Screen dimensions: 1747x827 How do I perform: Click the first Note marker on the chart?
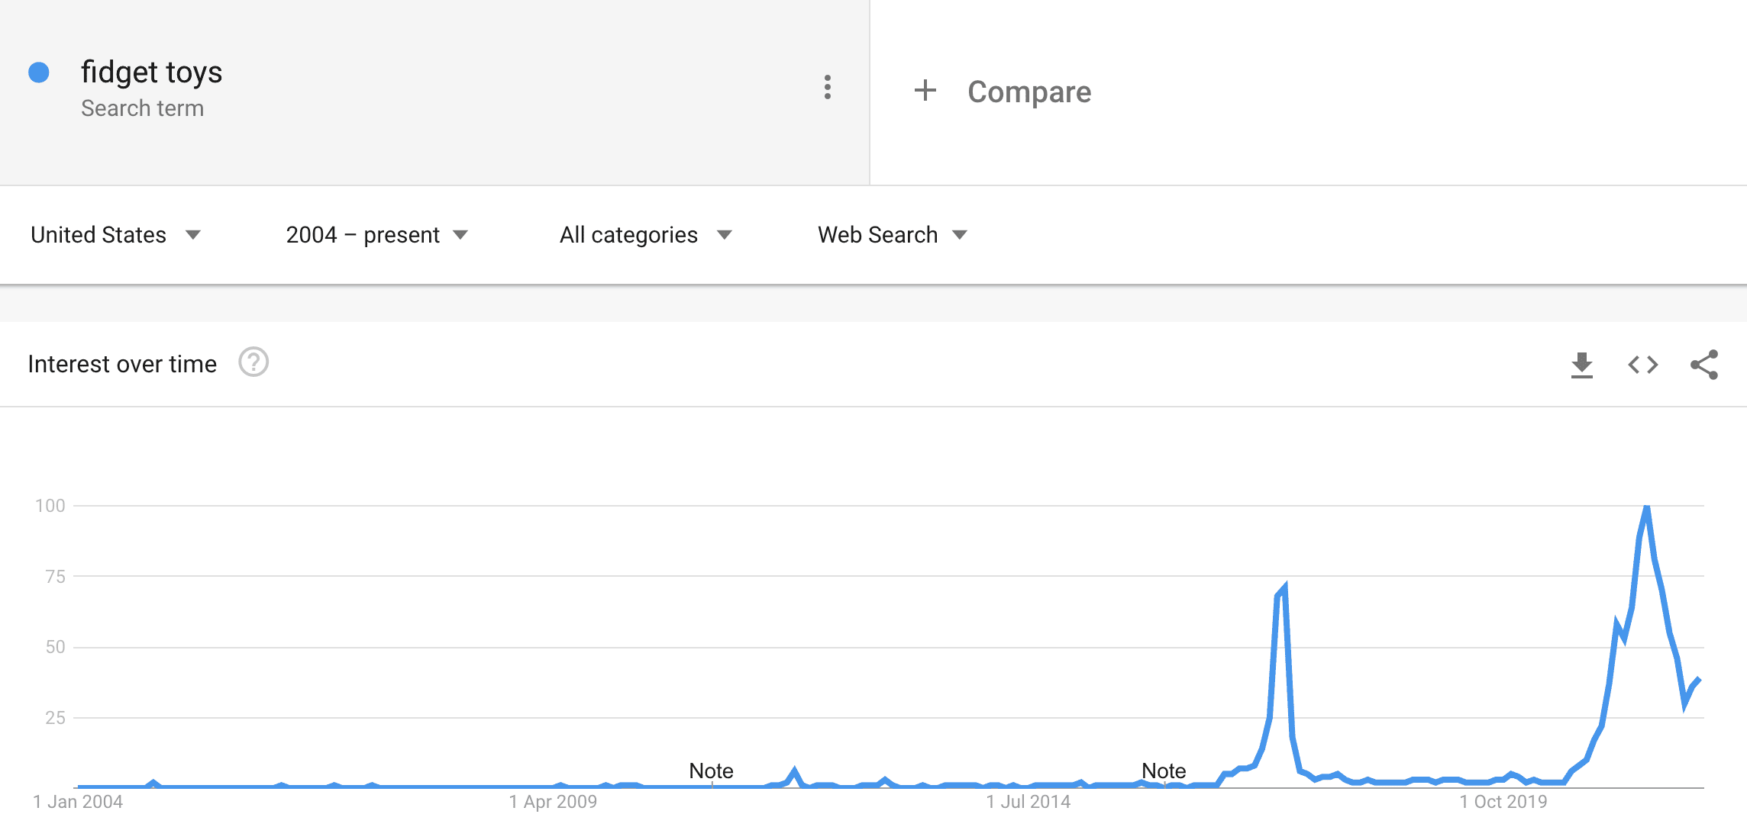pos(711,771)
